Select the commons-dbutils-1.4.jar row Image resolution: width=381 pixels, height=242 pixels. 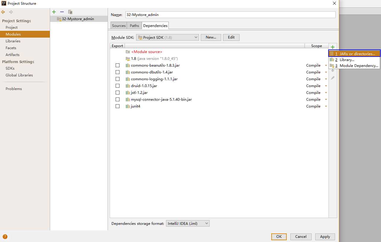pyautogui.click(x=219, y=72)
